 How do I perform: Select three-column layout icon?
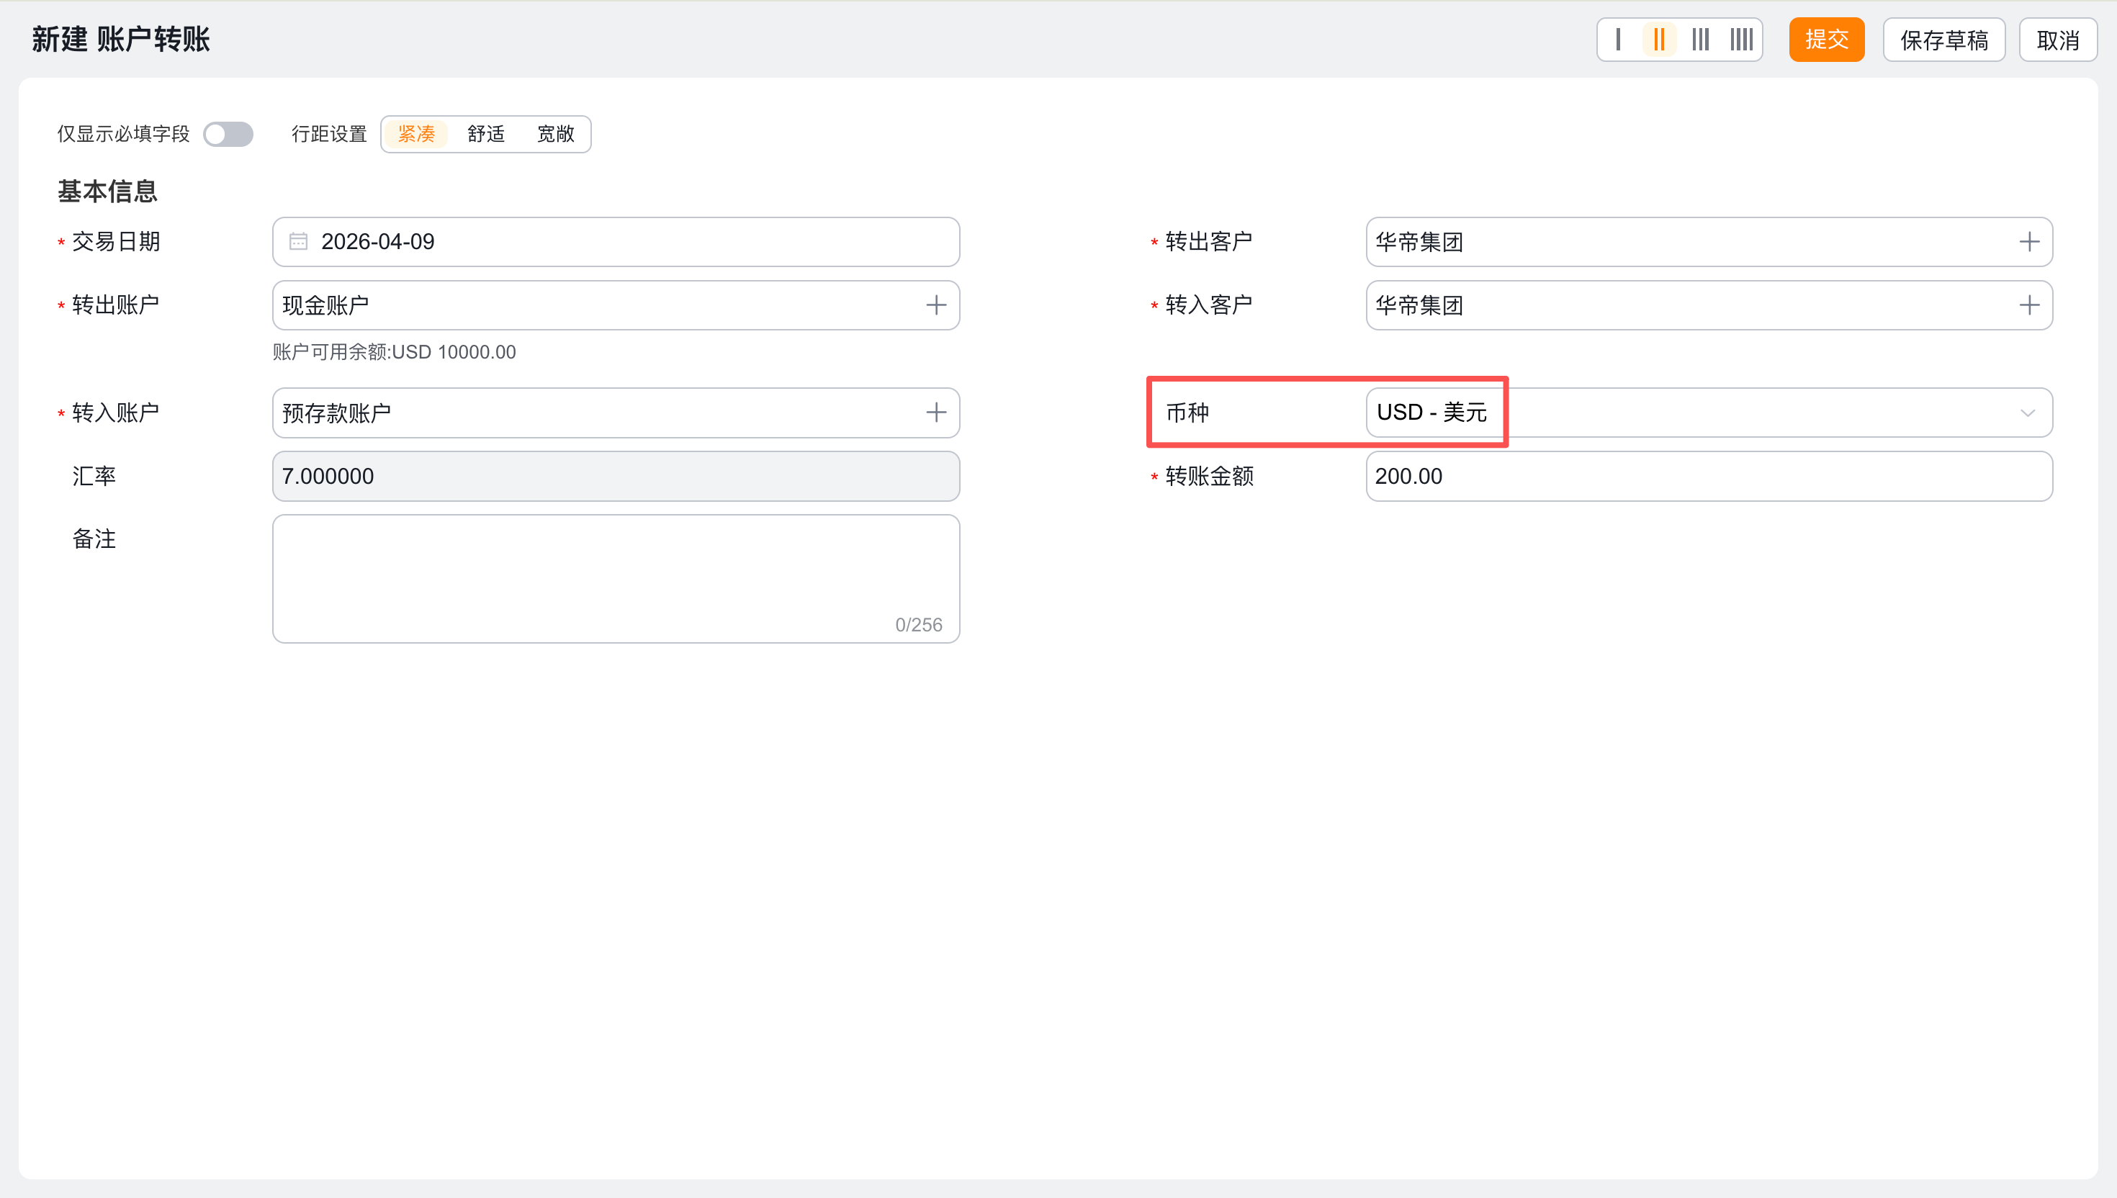click(1700, 40)
